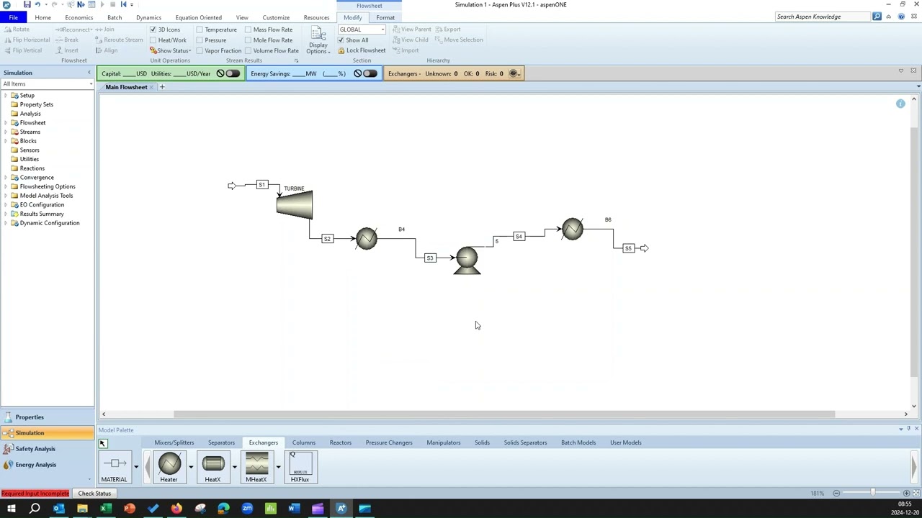Click the search icon beside Aspen Knowledge
The image size is (922, 518).
pyautogui.click(x=877, y=17)
